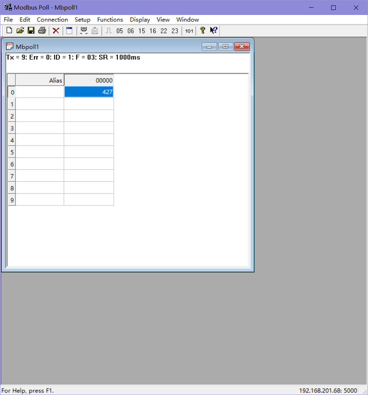Open a file with the folder icon
The image size is (368, 395).
[x=20, y=30]
